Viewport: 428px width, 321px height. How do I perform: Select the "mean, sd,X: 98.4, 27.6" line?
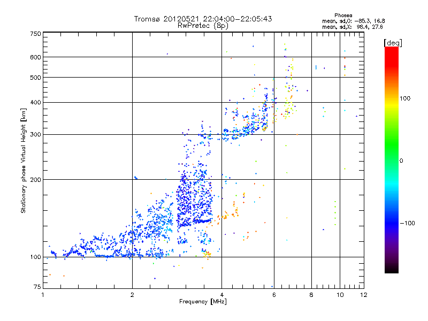(x=353, y=27)
